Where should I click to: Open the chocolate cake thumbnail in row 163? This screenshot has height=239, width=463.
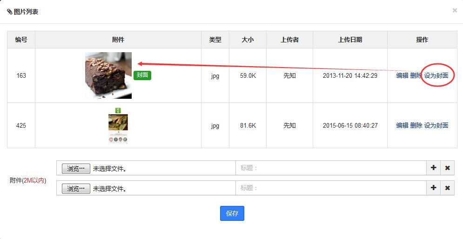coord(108,75)
